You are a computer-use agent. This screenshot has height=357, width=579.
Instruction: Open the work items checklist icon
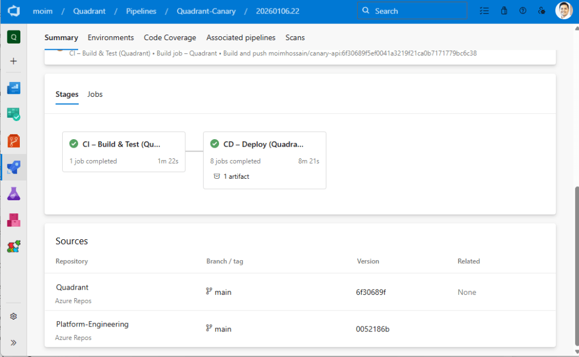click(484, 11)
